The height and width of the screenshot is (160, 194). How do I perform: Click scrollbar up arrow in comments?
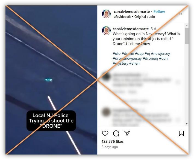pos(187,25)
